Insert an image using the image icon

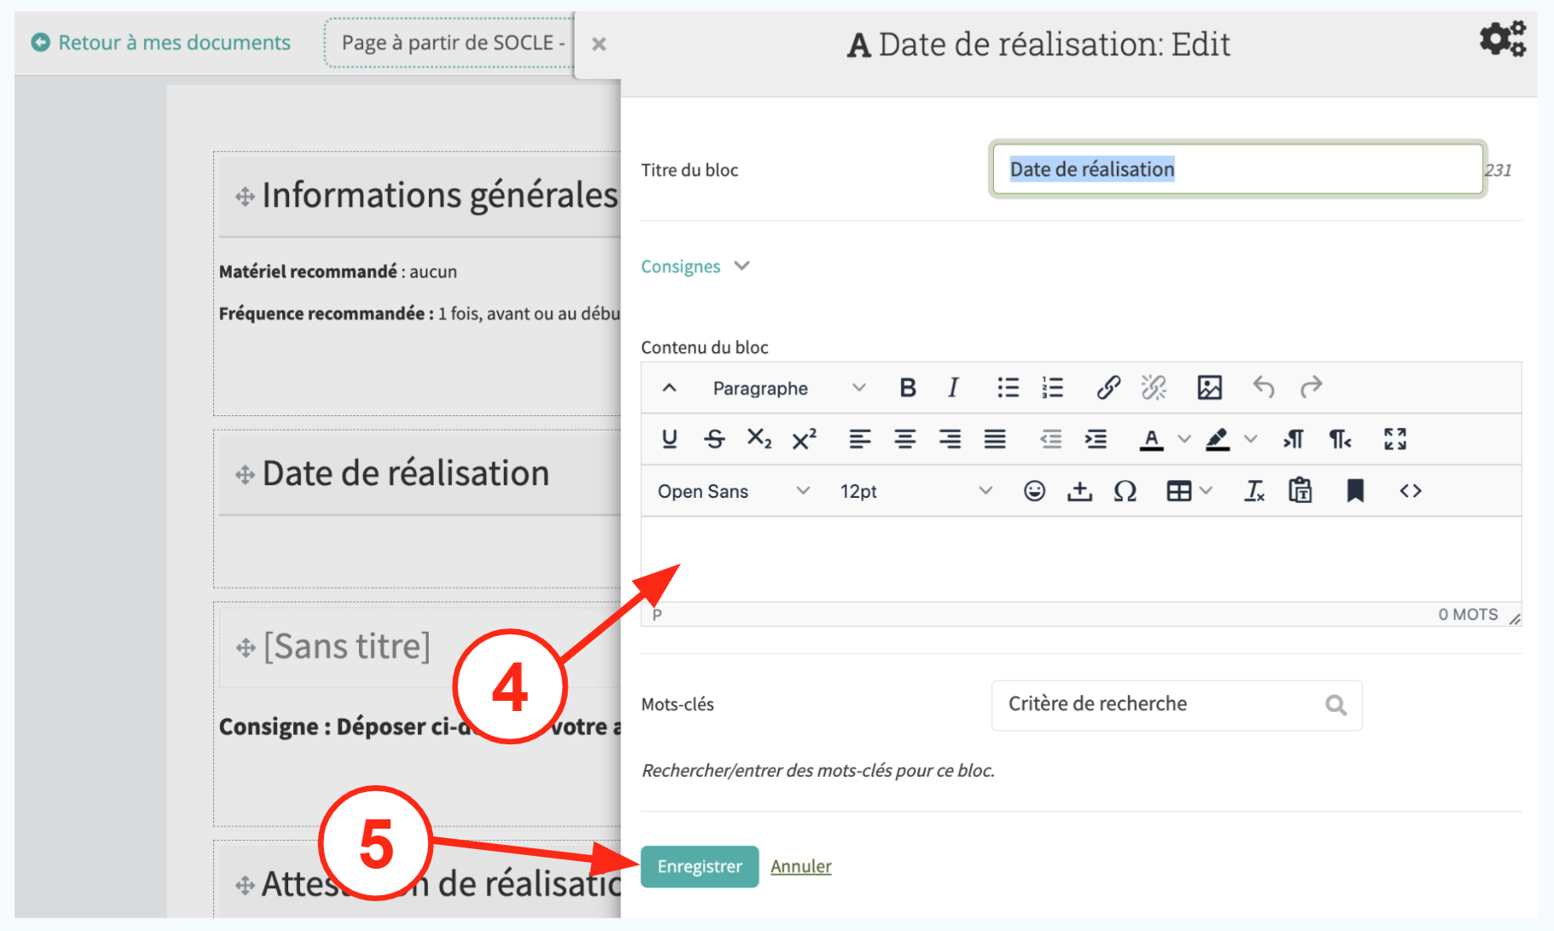(x=1209, y=388)
